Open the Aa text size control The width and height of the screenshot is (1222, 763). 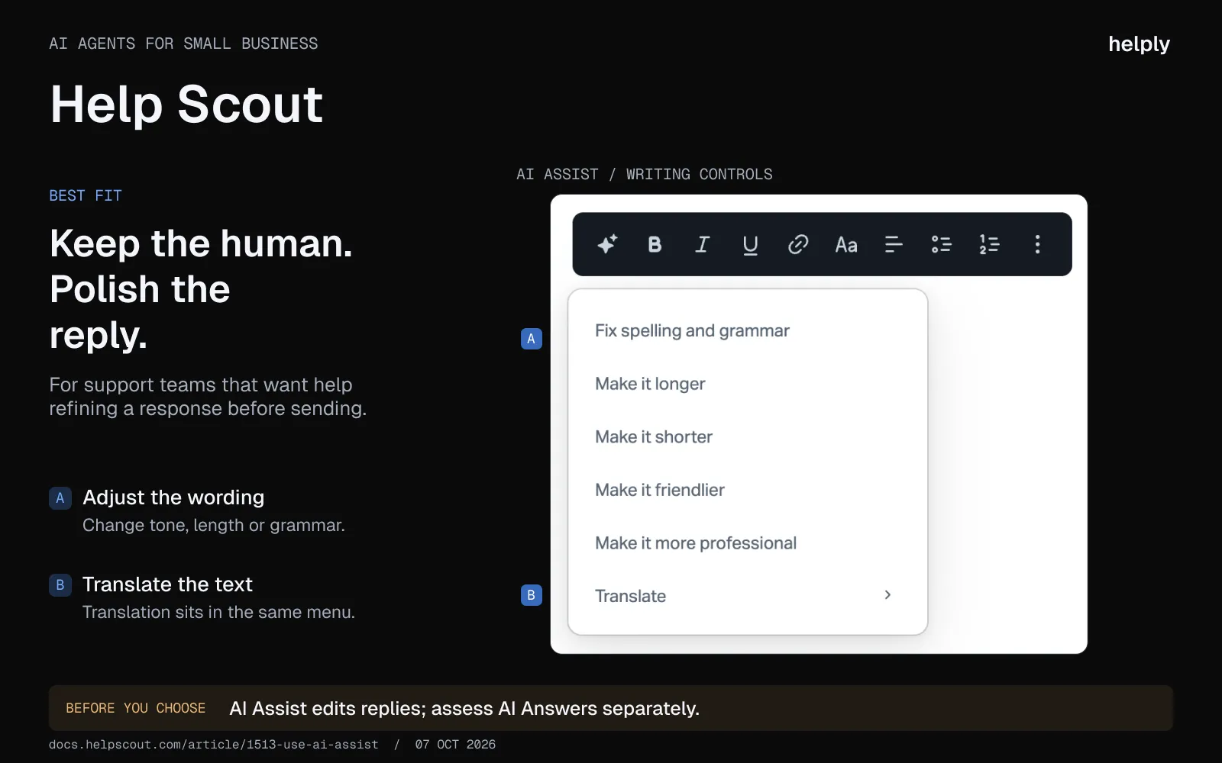846,245
